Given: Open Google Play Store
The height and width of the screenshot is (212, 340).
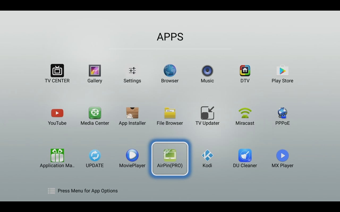Looking at the screenshot, I should 282,71.
